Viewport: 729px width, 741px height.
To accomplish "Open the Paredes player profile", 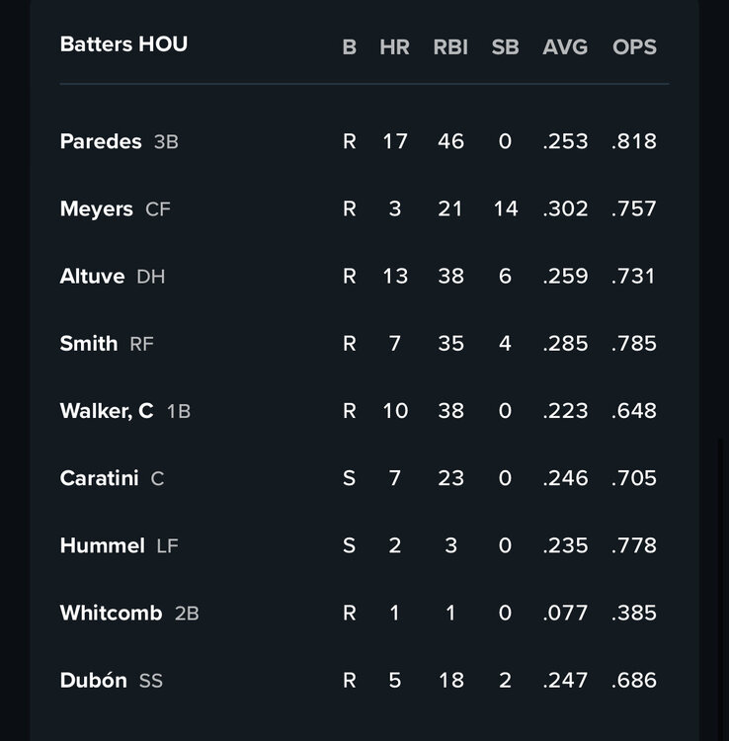I will point(101,141).
